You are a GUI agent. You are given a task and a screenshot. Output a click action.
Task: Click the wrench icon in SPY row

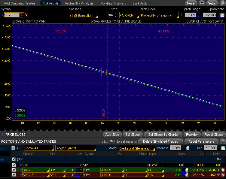(218, 159)
